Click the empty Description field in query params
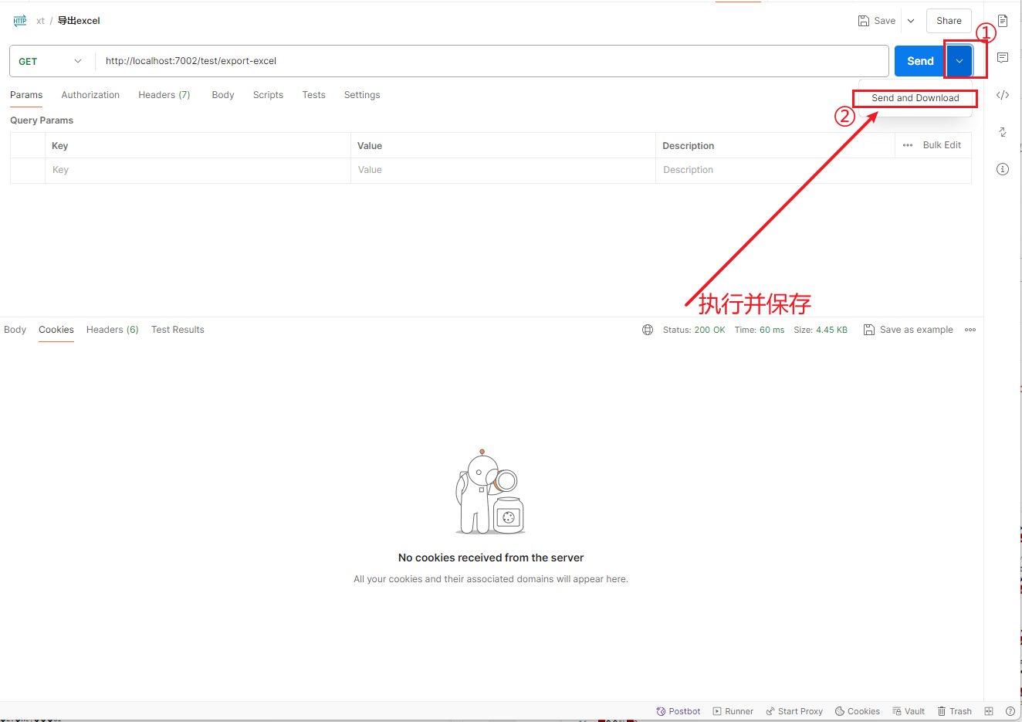1022x722 pixels. 814,171
